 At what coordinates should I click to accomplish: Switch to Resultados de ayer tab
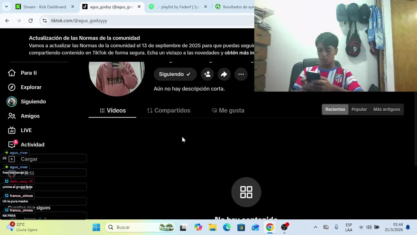pyautogui.click(x=235, y=7)
